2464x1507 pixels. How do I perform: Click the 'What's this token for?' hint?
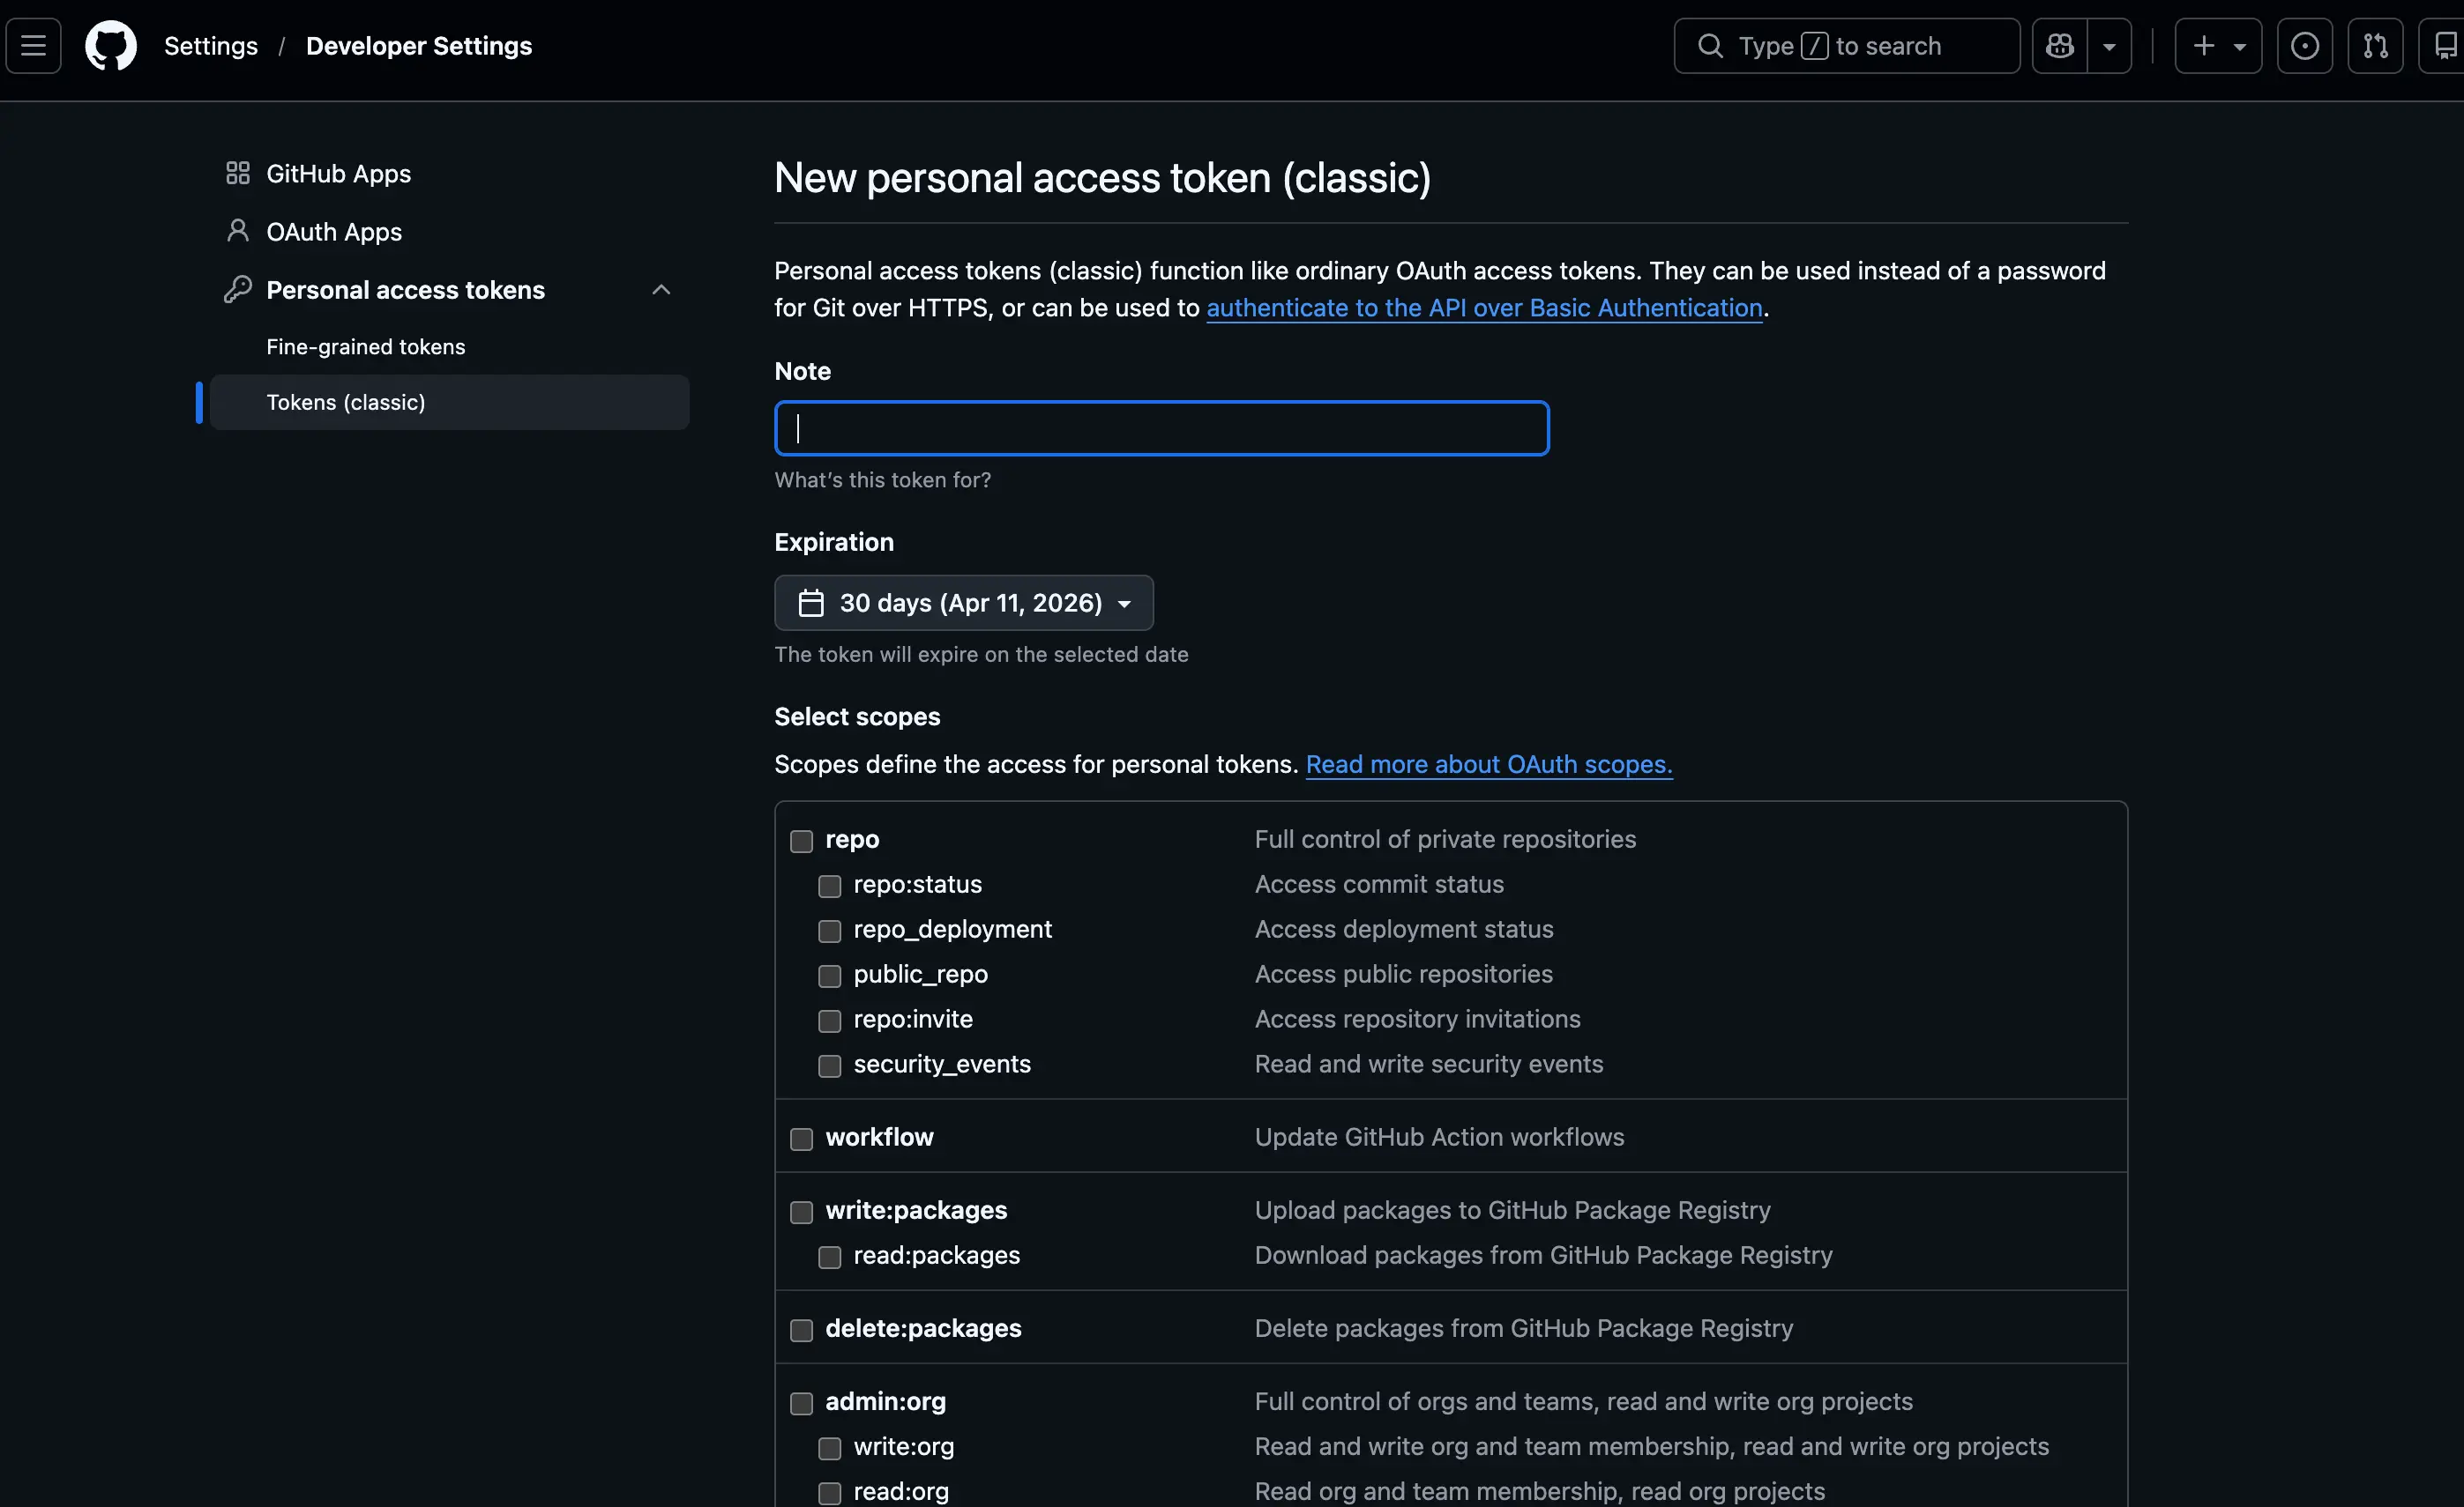tap(883, 479)
